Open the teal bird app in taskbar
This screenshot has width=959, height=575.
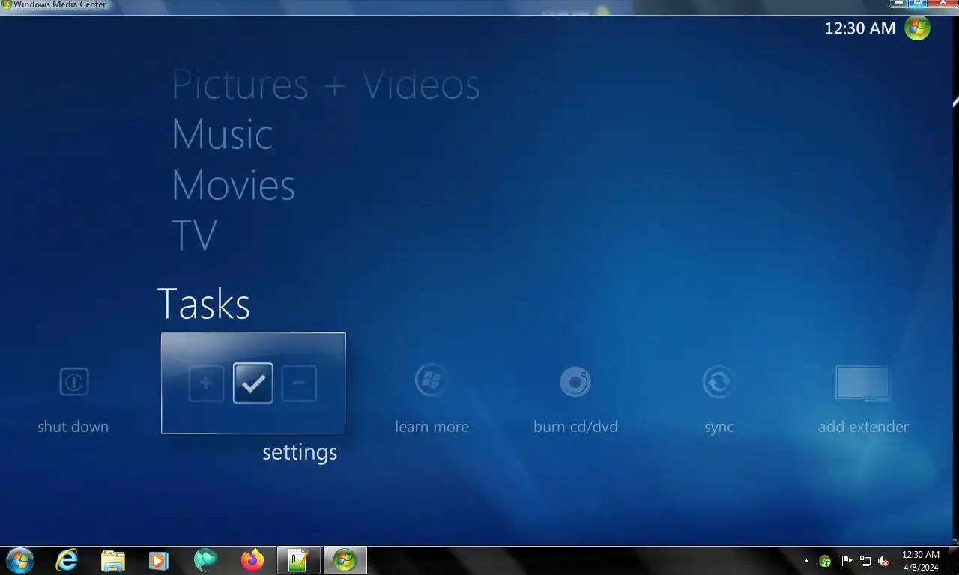[205, 560]
